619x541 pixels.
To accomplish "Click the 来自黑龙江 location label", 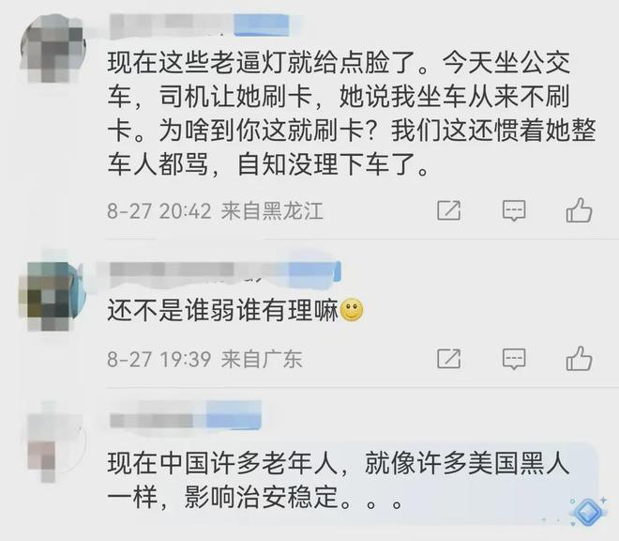I will (x=272, y=210).
